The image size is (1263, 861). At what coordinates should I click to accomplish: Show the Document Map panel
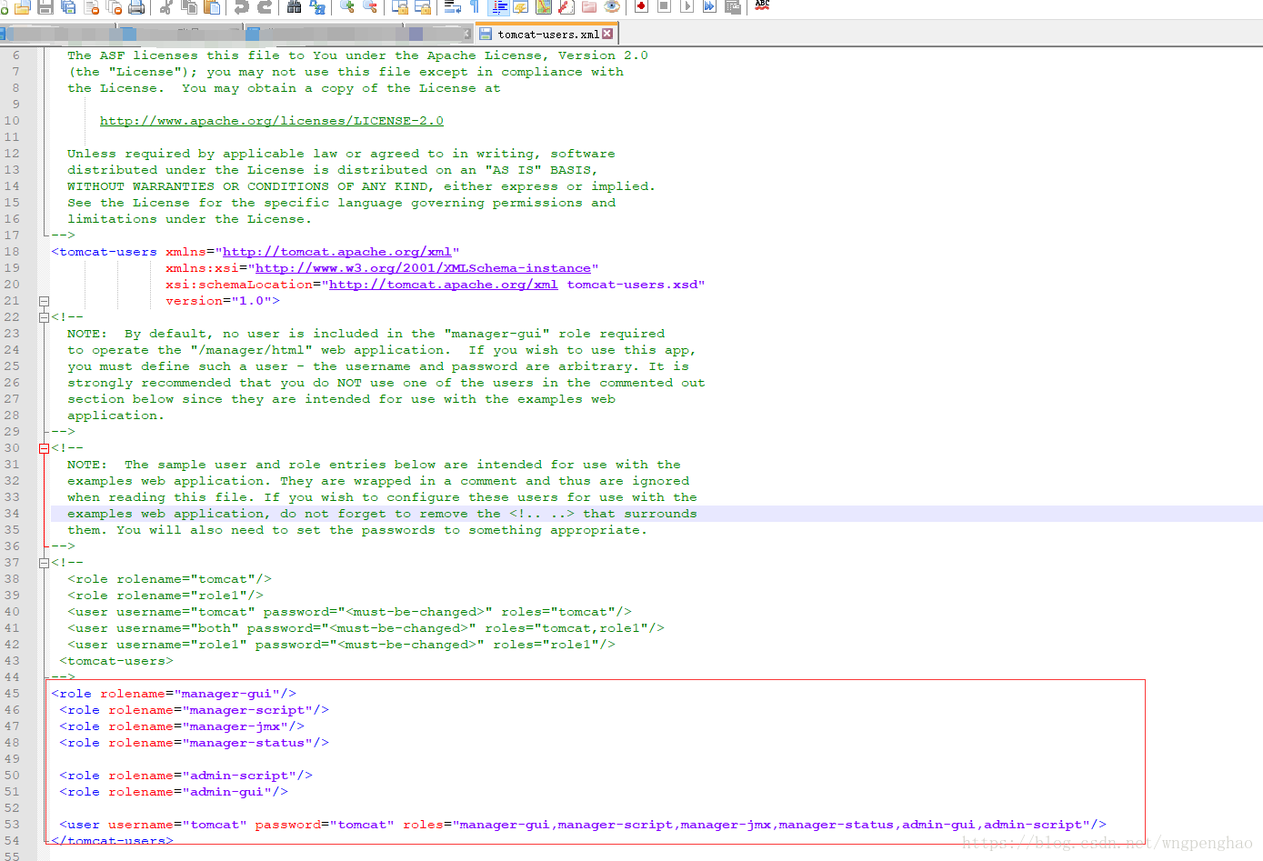544,7
